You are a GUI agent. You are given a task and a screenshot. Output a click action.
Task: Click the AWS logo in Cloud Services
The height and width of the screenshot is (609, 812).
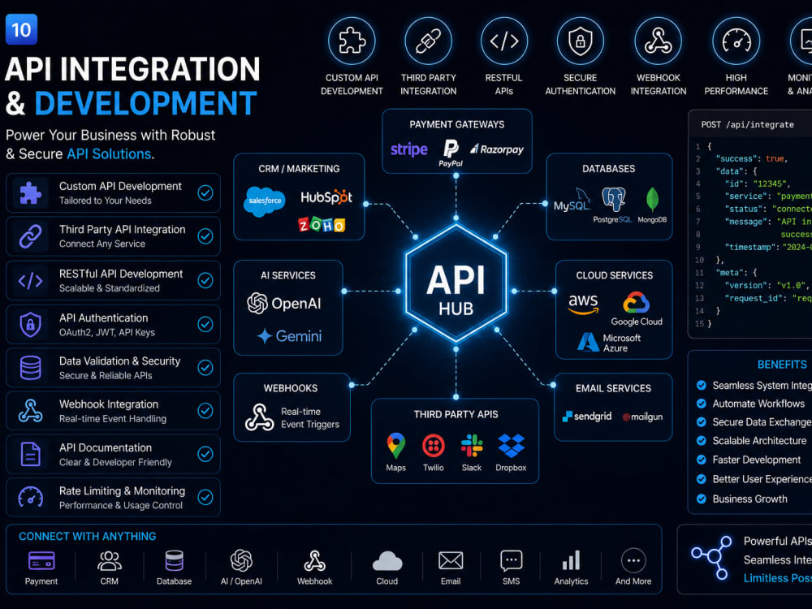click(583, 304)
